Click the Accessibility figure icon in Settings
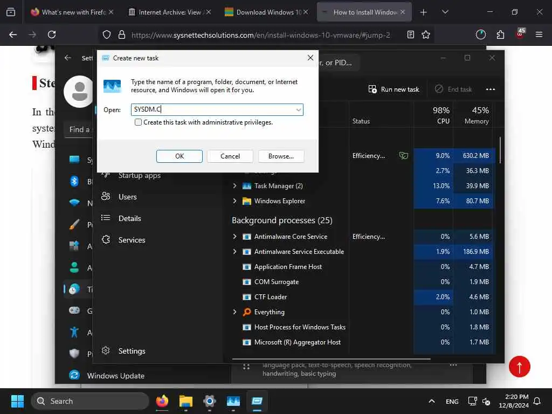The height and width of the screenshot is (414, 552). click(x=74, y=332)
